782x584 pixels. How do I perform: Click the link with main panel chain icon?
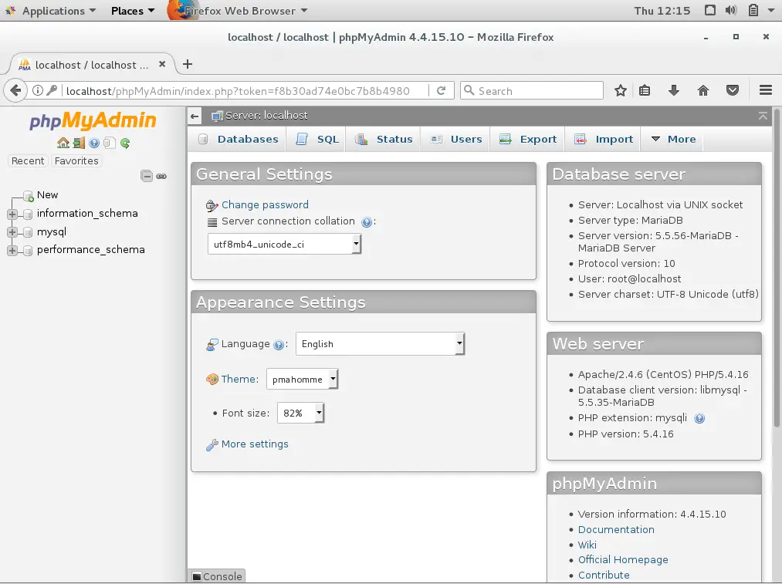pyautogui.click(x=161, y=176)
